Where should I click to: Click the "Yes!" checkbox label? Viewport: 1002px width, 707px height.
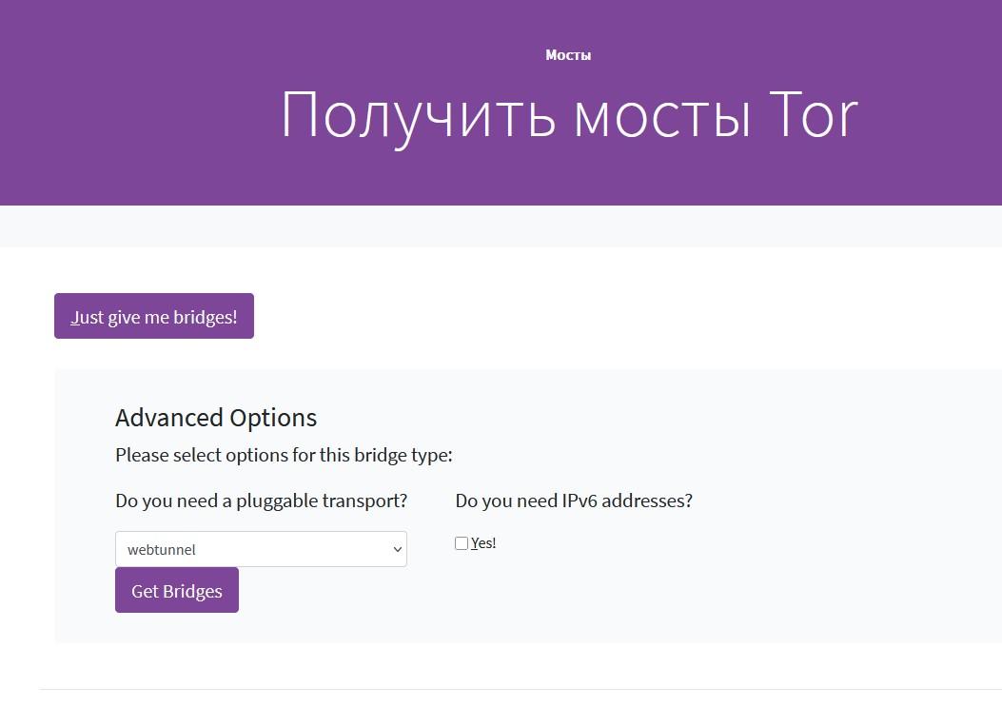[485, 543]
